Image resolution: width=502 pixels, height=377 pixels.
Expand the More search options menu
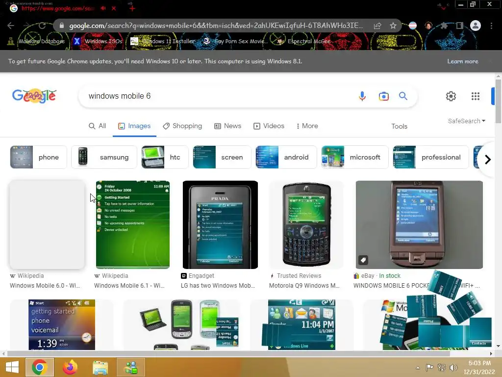307,126
